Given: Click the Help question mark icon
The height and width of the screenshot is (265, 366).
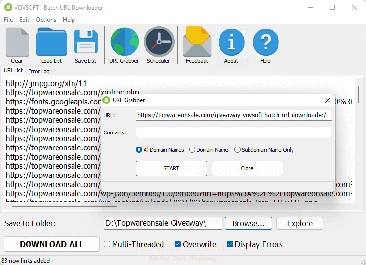Looking at the screenshot, I should (x=265, y=42).
